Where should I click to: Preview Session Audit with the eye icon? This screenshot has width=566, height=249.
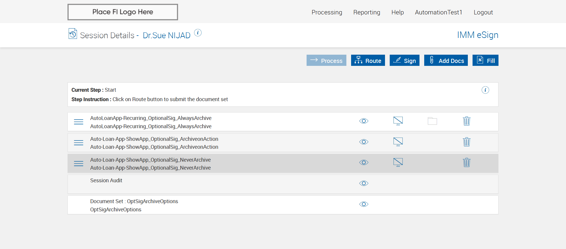coord(364,183)
